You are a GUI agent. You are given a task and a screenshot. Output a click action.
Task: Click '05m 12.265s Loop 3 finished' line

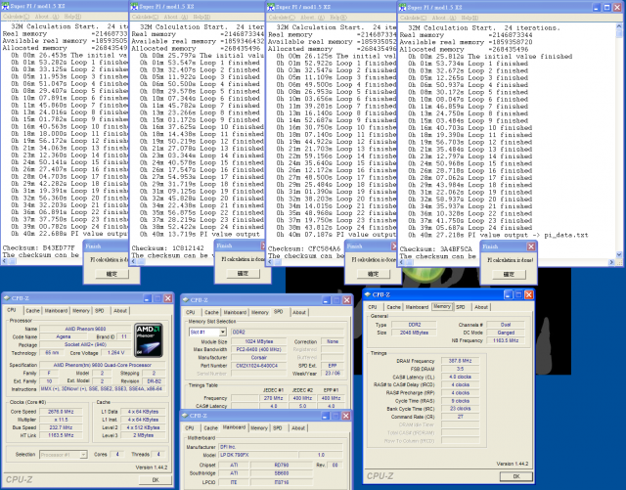click(x=468, y=78)
